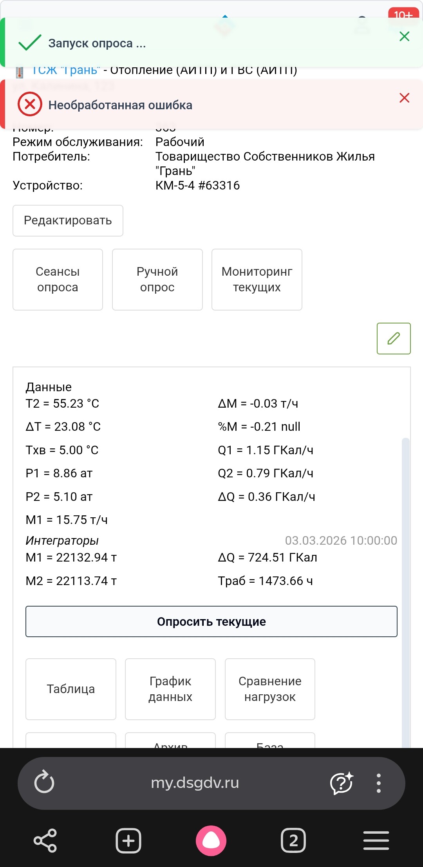
Task: Open 'Сравнение нагрузок' comparison
Action: tap(270, 689)
